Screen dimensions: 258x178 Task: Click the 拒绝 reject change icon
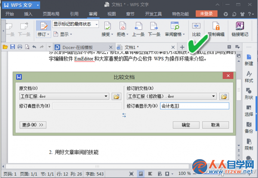(123, 26)
